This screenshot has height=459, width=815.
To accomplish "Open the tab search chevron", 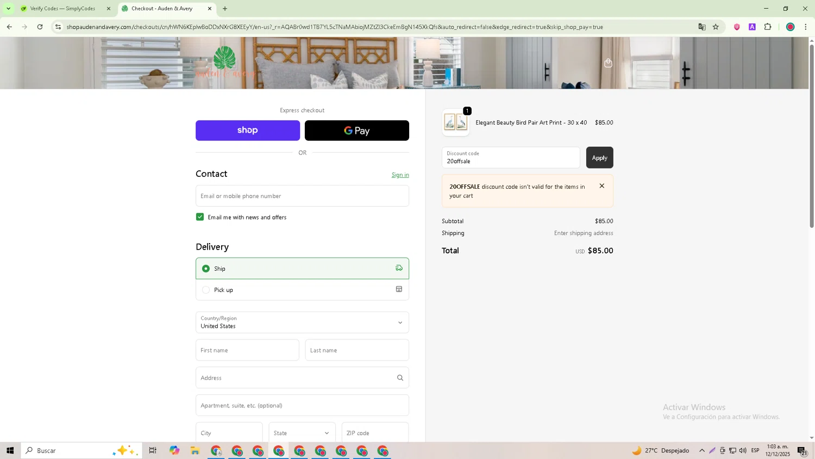I will coord(8,8).
